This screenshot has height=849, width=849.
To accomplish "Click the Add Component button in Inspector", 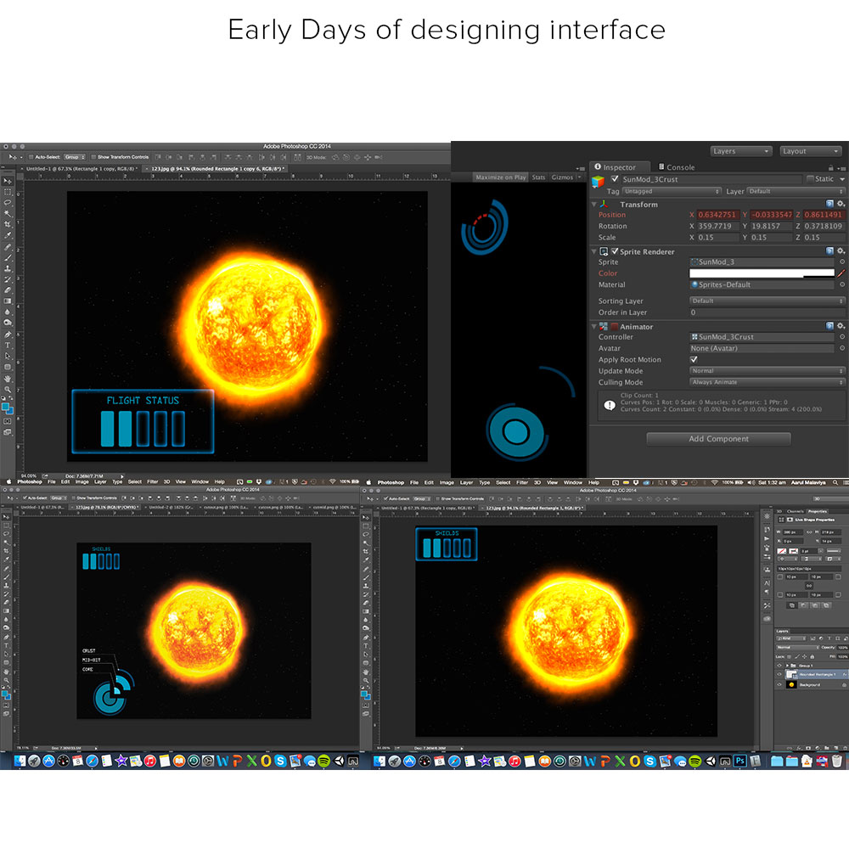I will click(718, 439).
